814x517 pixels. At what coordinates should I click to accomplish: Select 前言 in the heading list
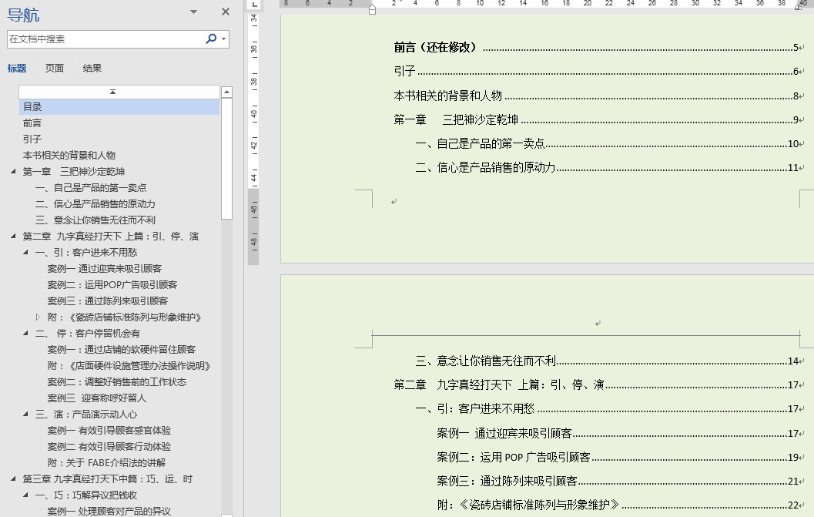click(x=32, y=123)
